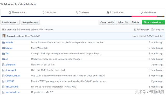Open the latest commit hash 7e35e57
The width and height of the screenshot is (166, 95).
(150, 36)
